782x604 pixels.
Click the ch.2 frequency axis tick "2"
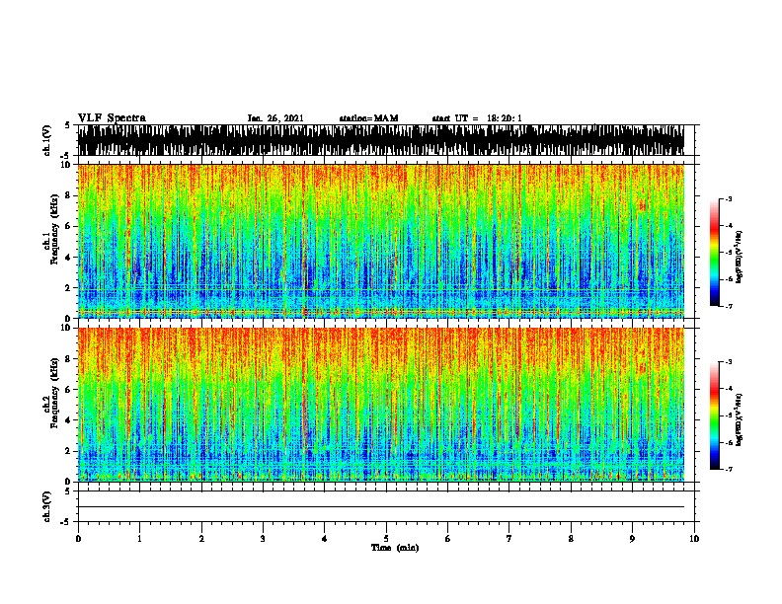click(x=68, y=451)
